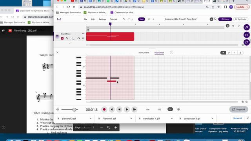
Task: Open the Settings menu
Action: (102, 19)
